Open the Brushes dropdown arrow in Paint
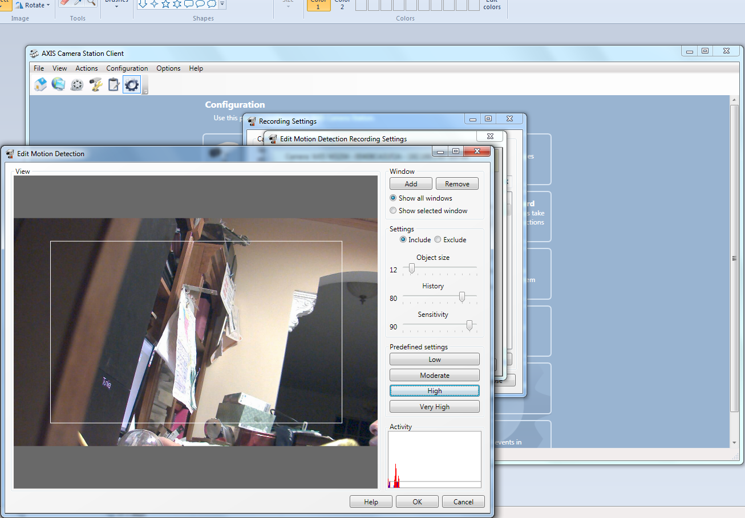Screen dimensions: 745x518 (117, 6)
